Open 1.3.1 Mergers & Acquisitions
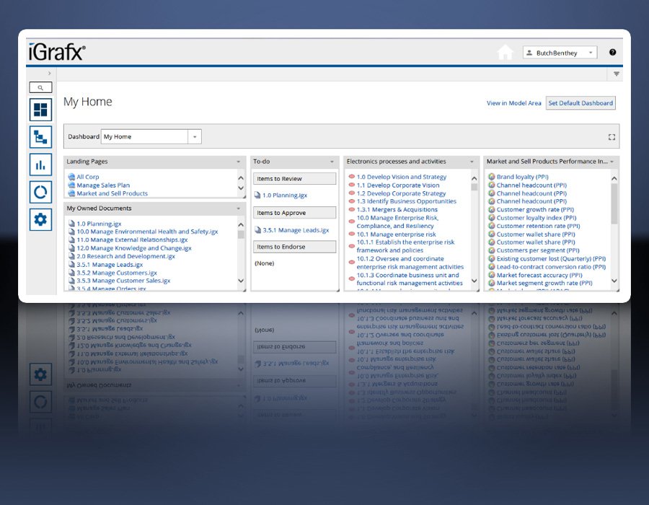649x505 pixels. [x=397, y=209]
